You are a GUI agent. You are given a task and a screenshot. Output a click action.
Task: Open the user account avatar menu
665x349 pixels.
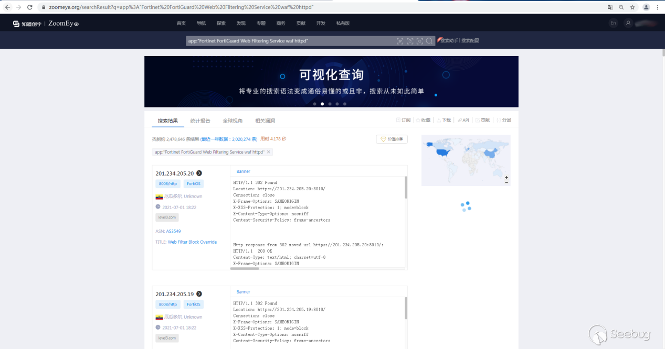(x=628, y=23)
